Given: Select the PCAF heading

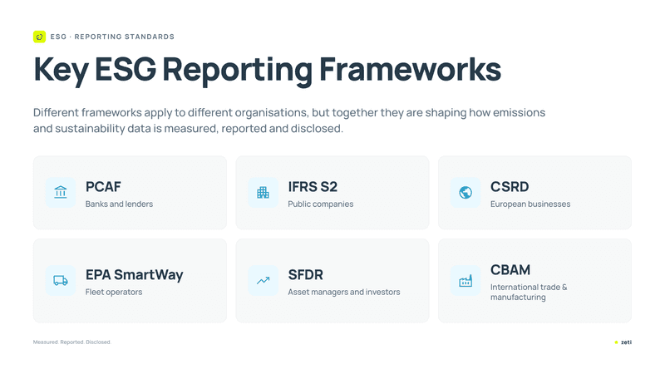Looking at the screenshot, I should [103, 186].
